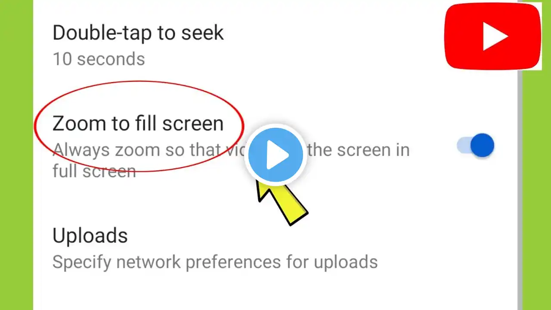
Task: Click the red YouTube logo
Action: 492,37
